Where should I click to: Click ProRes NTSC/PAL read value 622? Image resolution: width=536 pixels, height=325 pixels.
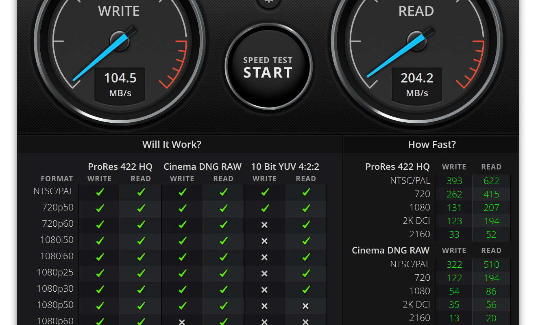coord(491,181)
